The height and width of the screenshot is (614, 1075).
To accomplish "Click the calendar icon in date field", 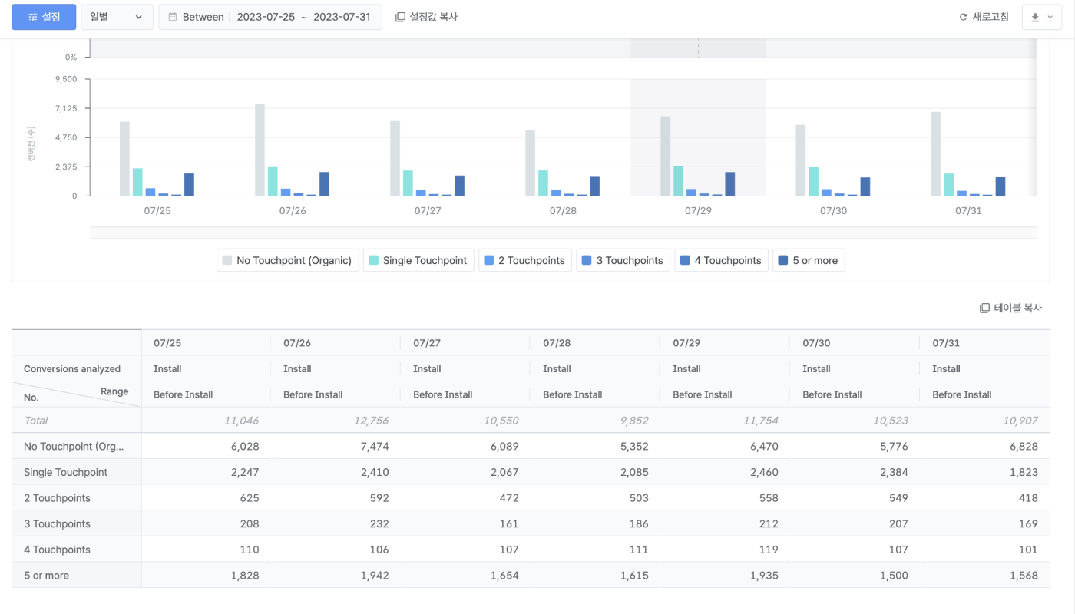I will coord(173,17).
